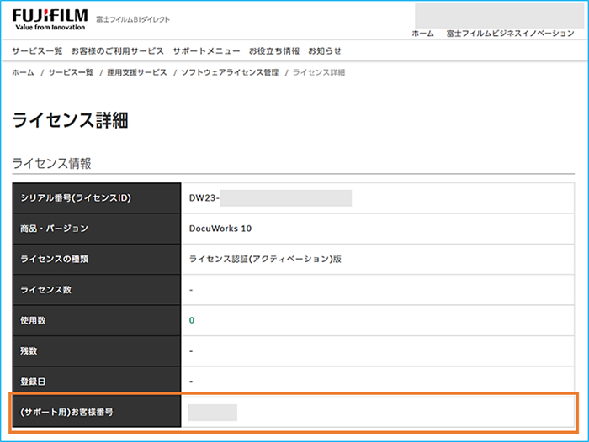Click ホーム in breadcrumb trail
Viewport: 589px width, 442px height.
coord(23,72)
